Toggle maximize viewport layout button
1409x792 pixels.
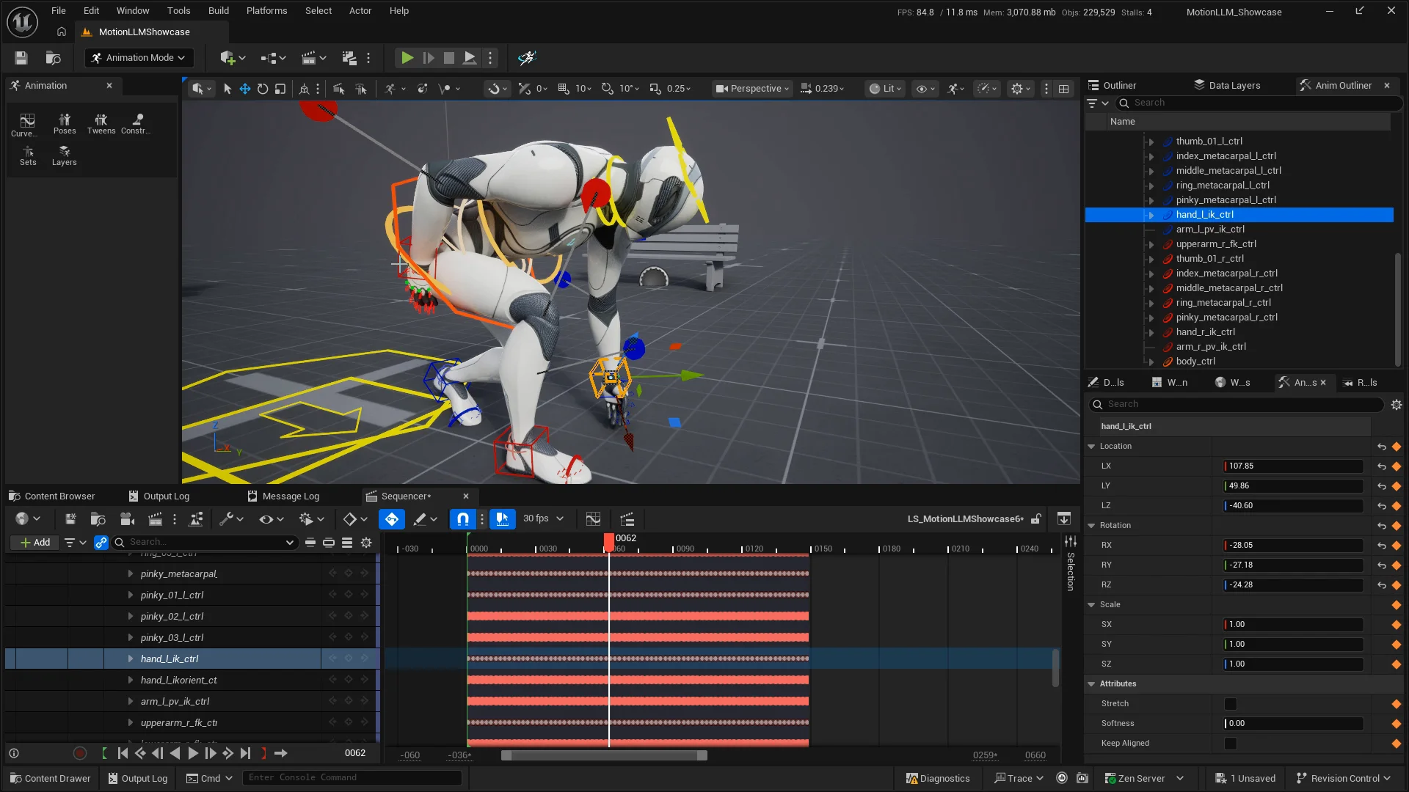pos(1063,89)
